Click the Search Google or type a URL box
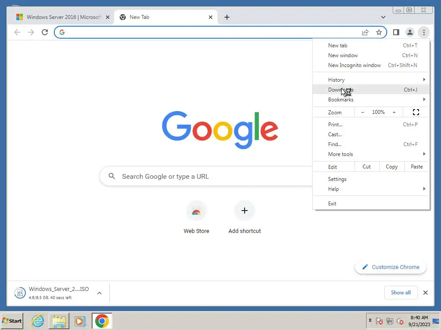Image resolution: width=441 pixels, height=330 pixels. [x=206, y=176]
